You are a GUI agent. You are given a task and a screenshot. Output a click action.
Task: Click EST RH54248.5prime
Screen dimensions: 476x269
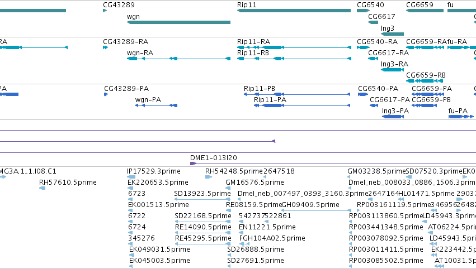point(209,177)
